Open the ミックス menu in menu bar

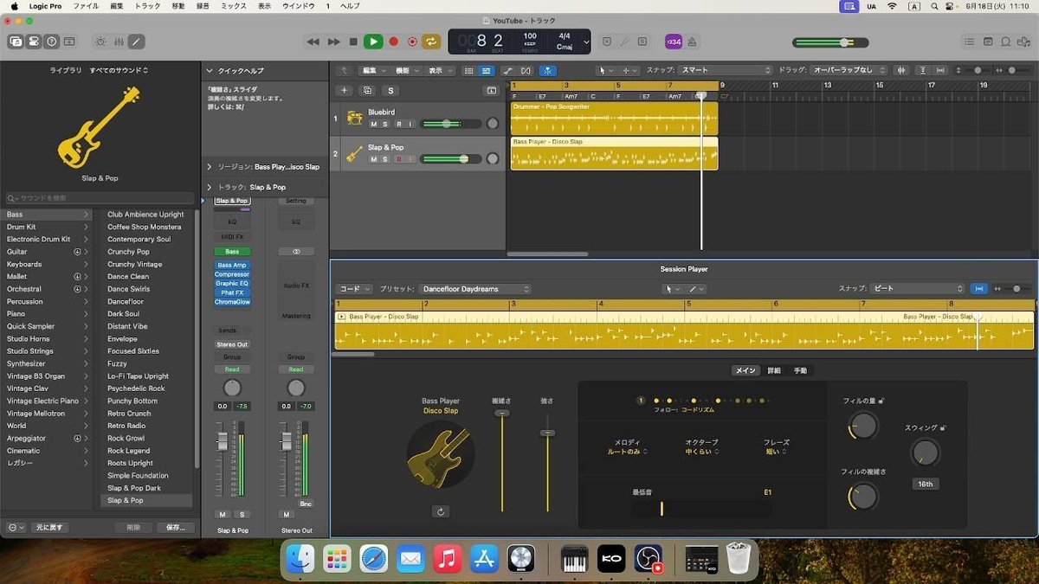pos(233,6)
